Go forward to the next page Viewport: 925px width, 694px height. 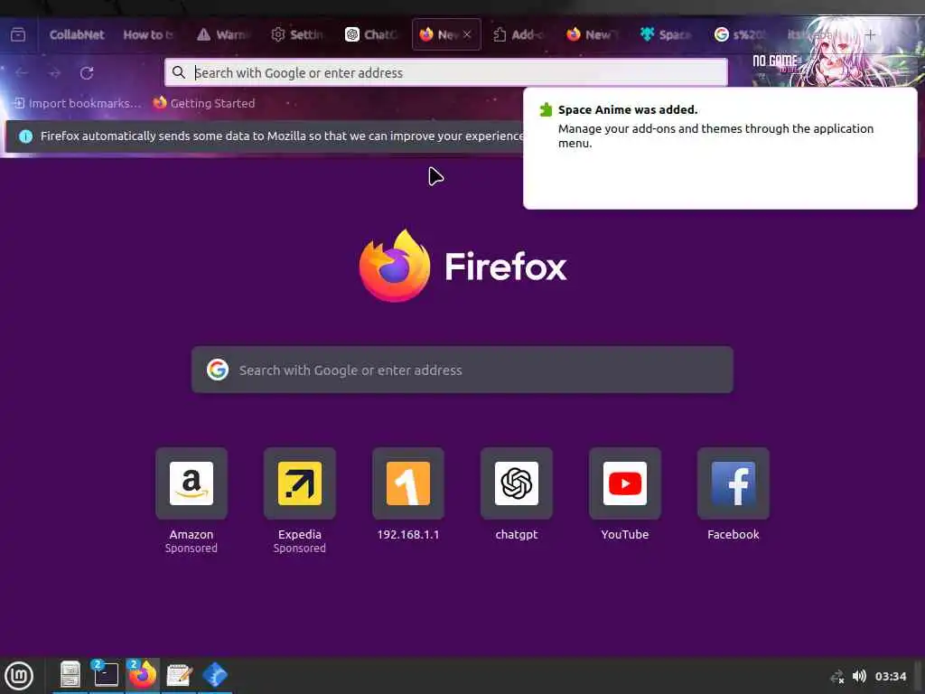(x=55, y=72)
